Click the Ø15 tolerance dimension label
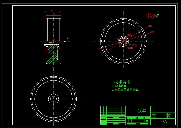The image size is (181, 128). point(130,47)
